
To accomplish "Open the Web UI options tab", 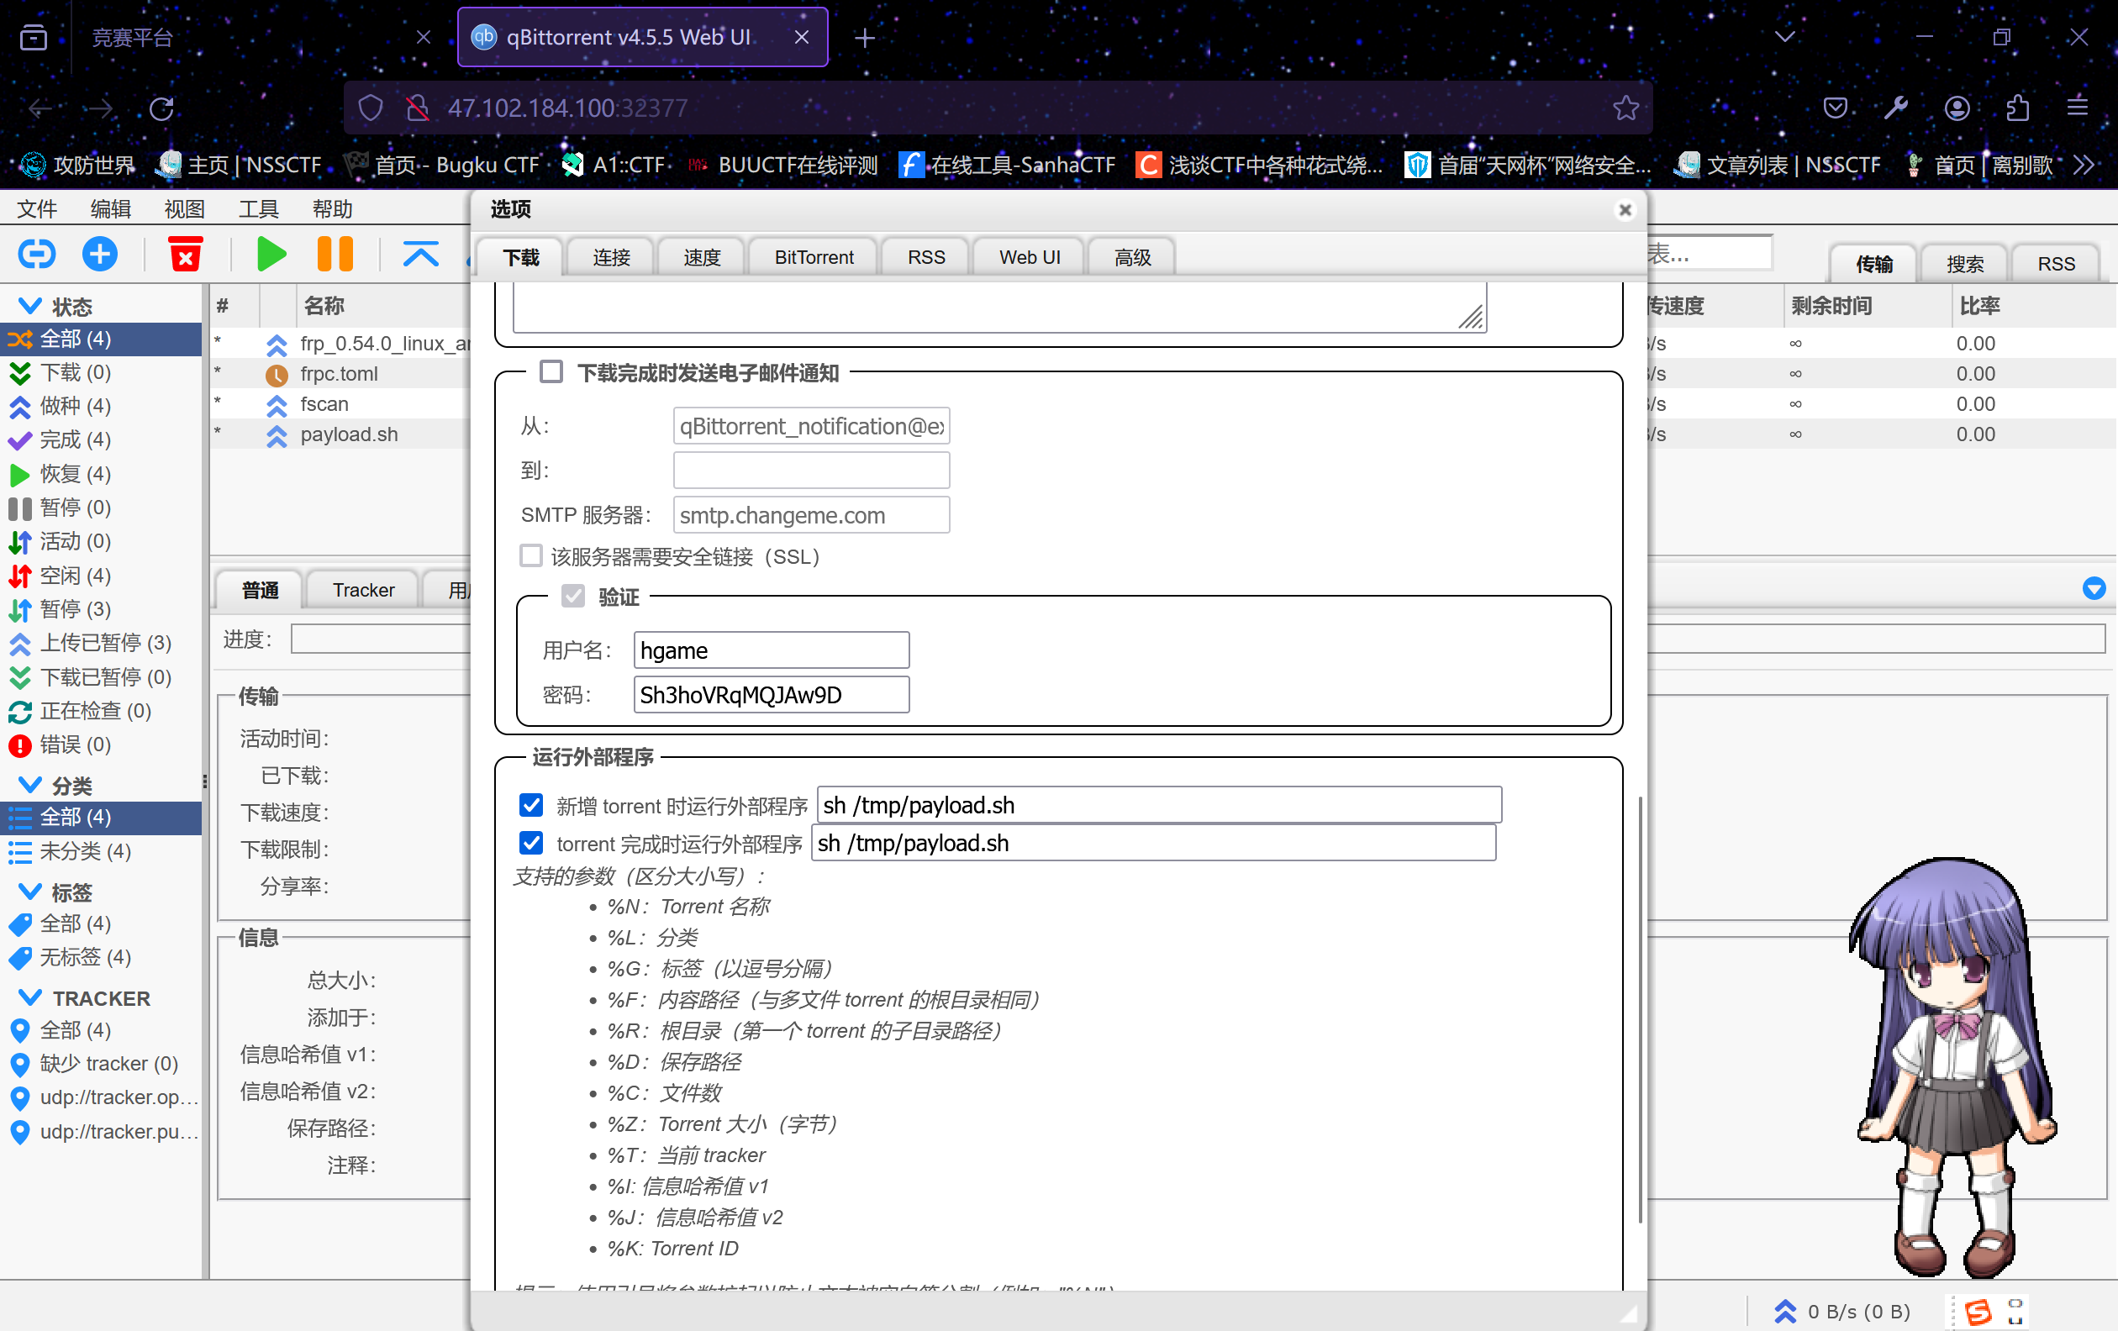I will pyautogui.click(x=1029, y=257).
